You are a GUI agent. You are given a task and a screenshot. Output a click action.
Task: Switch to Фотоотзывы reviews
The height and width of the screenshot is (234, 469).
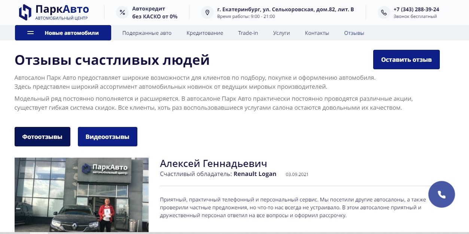[42, 136]
